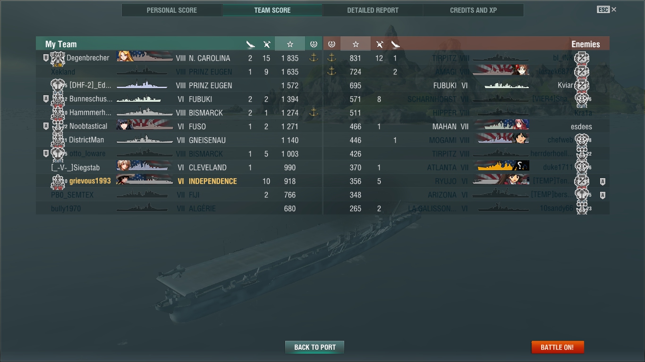Viewport: 645px width, 362px height.
Task: Click the N. Carolina ship silhouette thumbnail
Action: pyautogui.click(x=144, y=57)
